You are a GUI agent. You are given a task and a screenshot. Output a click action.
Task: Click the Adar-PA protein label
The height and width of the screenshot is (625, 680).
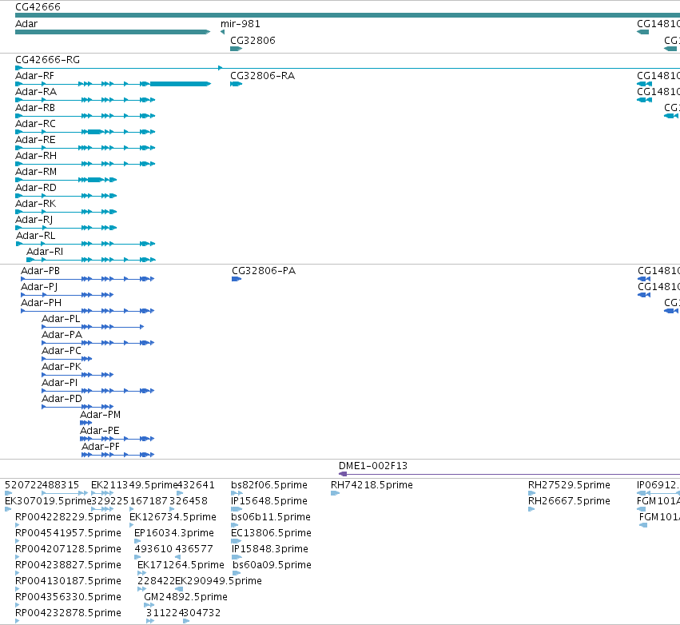point(62,335)
